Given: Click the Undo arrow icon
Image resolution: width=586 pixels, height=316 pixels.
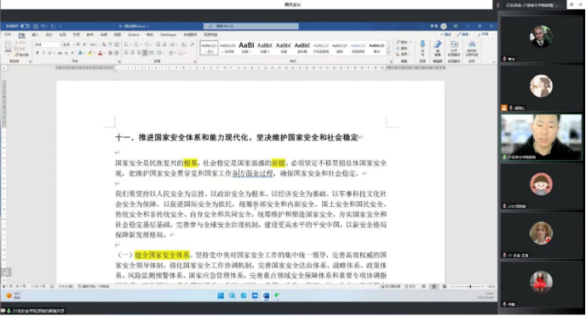Looking at the screenshot, I should click(43, 26).
